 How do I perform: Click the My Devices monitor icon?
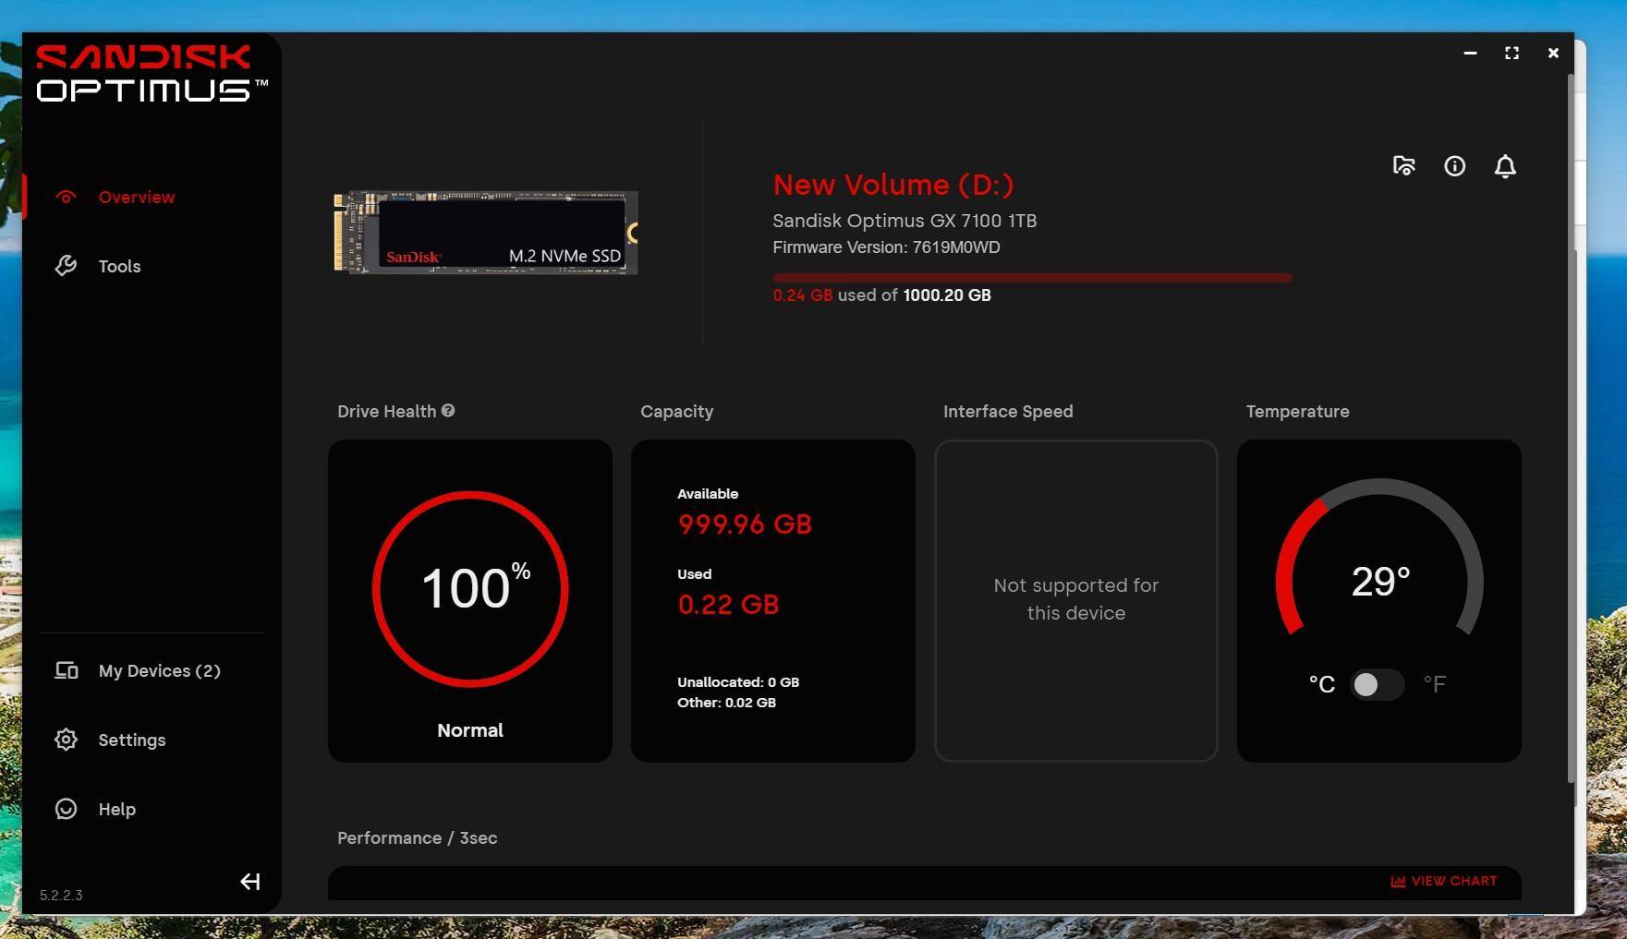(66, 670)
